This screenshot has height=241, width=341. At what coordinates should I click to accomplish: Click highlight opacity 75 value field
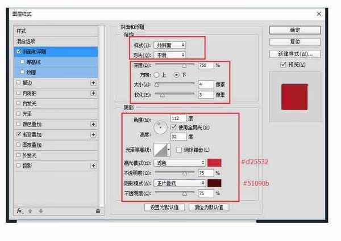[206, 173]
